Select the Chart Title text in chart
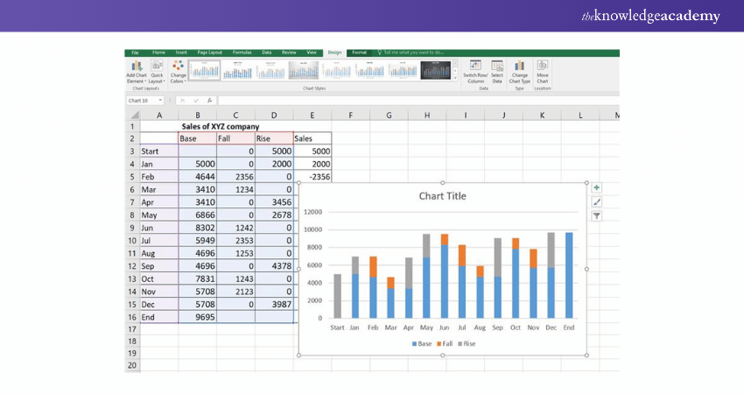This screenshot has height=394, width=744. click(x=443, y=196)
